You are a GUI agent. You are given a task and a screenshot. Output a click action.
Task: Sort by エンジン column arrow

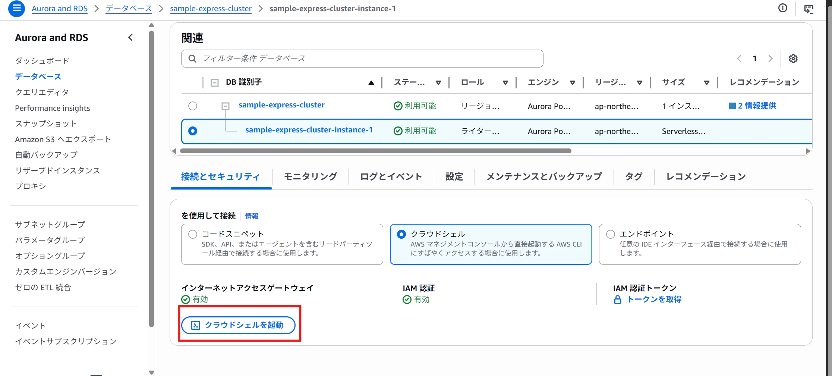pos(573,83)
